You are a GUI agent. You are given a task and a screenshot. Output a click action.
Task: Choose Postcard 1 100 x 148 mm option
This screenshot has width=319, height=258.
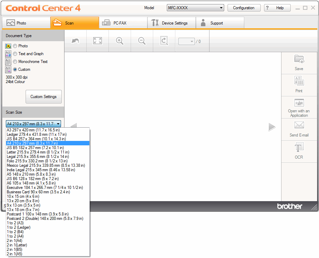48,214
